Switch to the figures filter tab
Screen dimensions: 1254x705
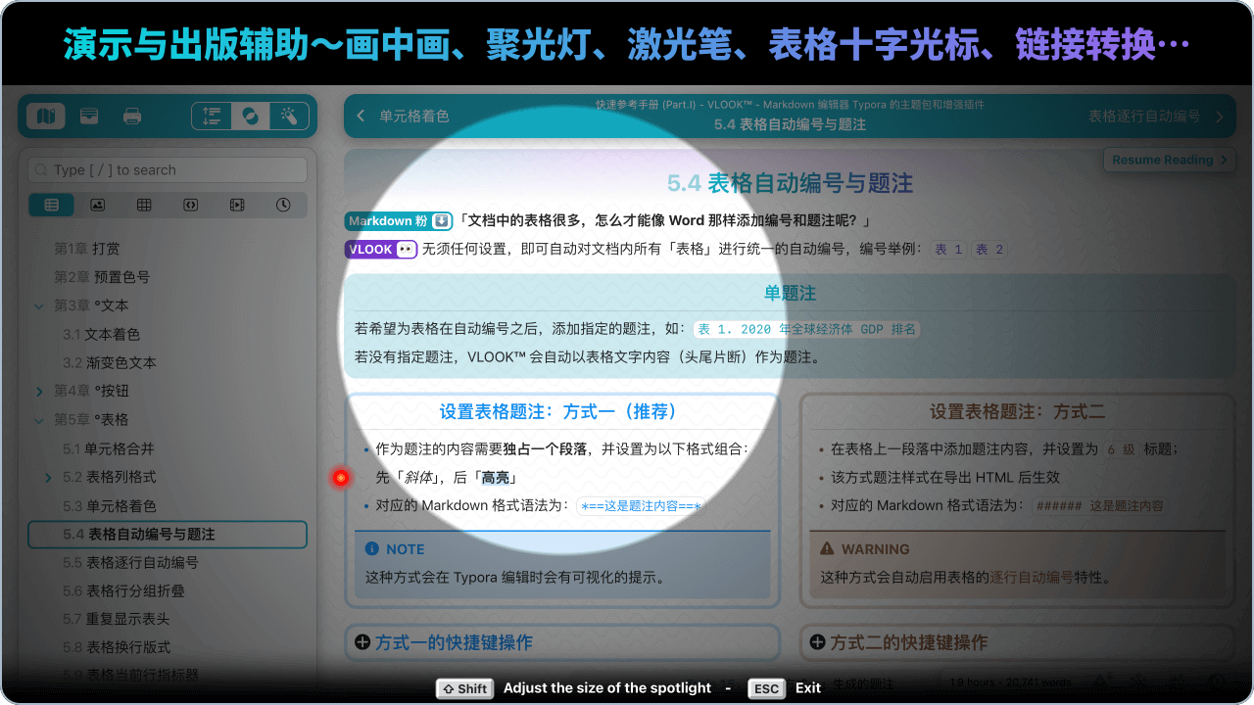98,205
